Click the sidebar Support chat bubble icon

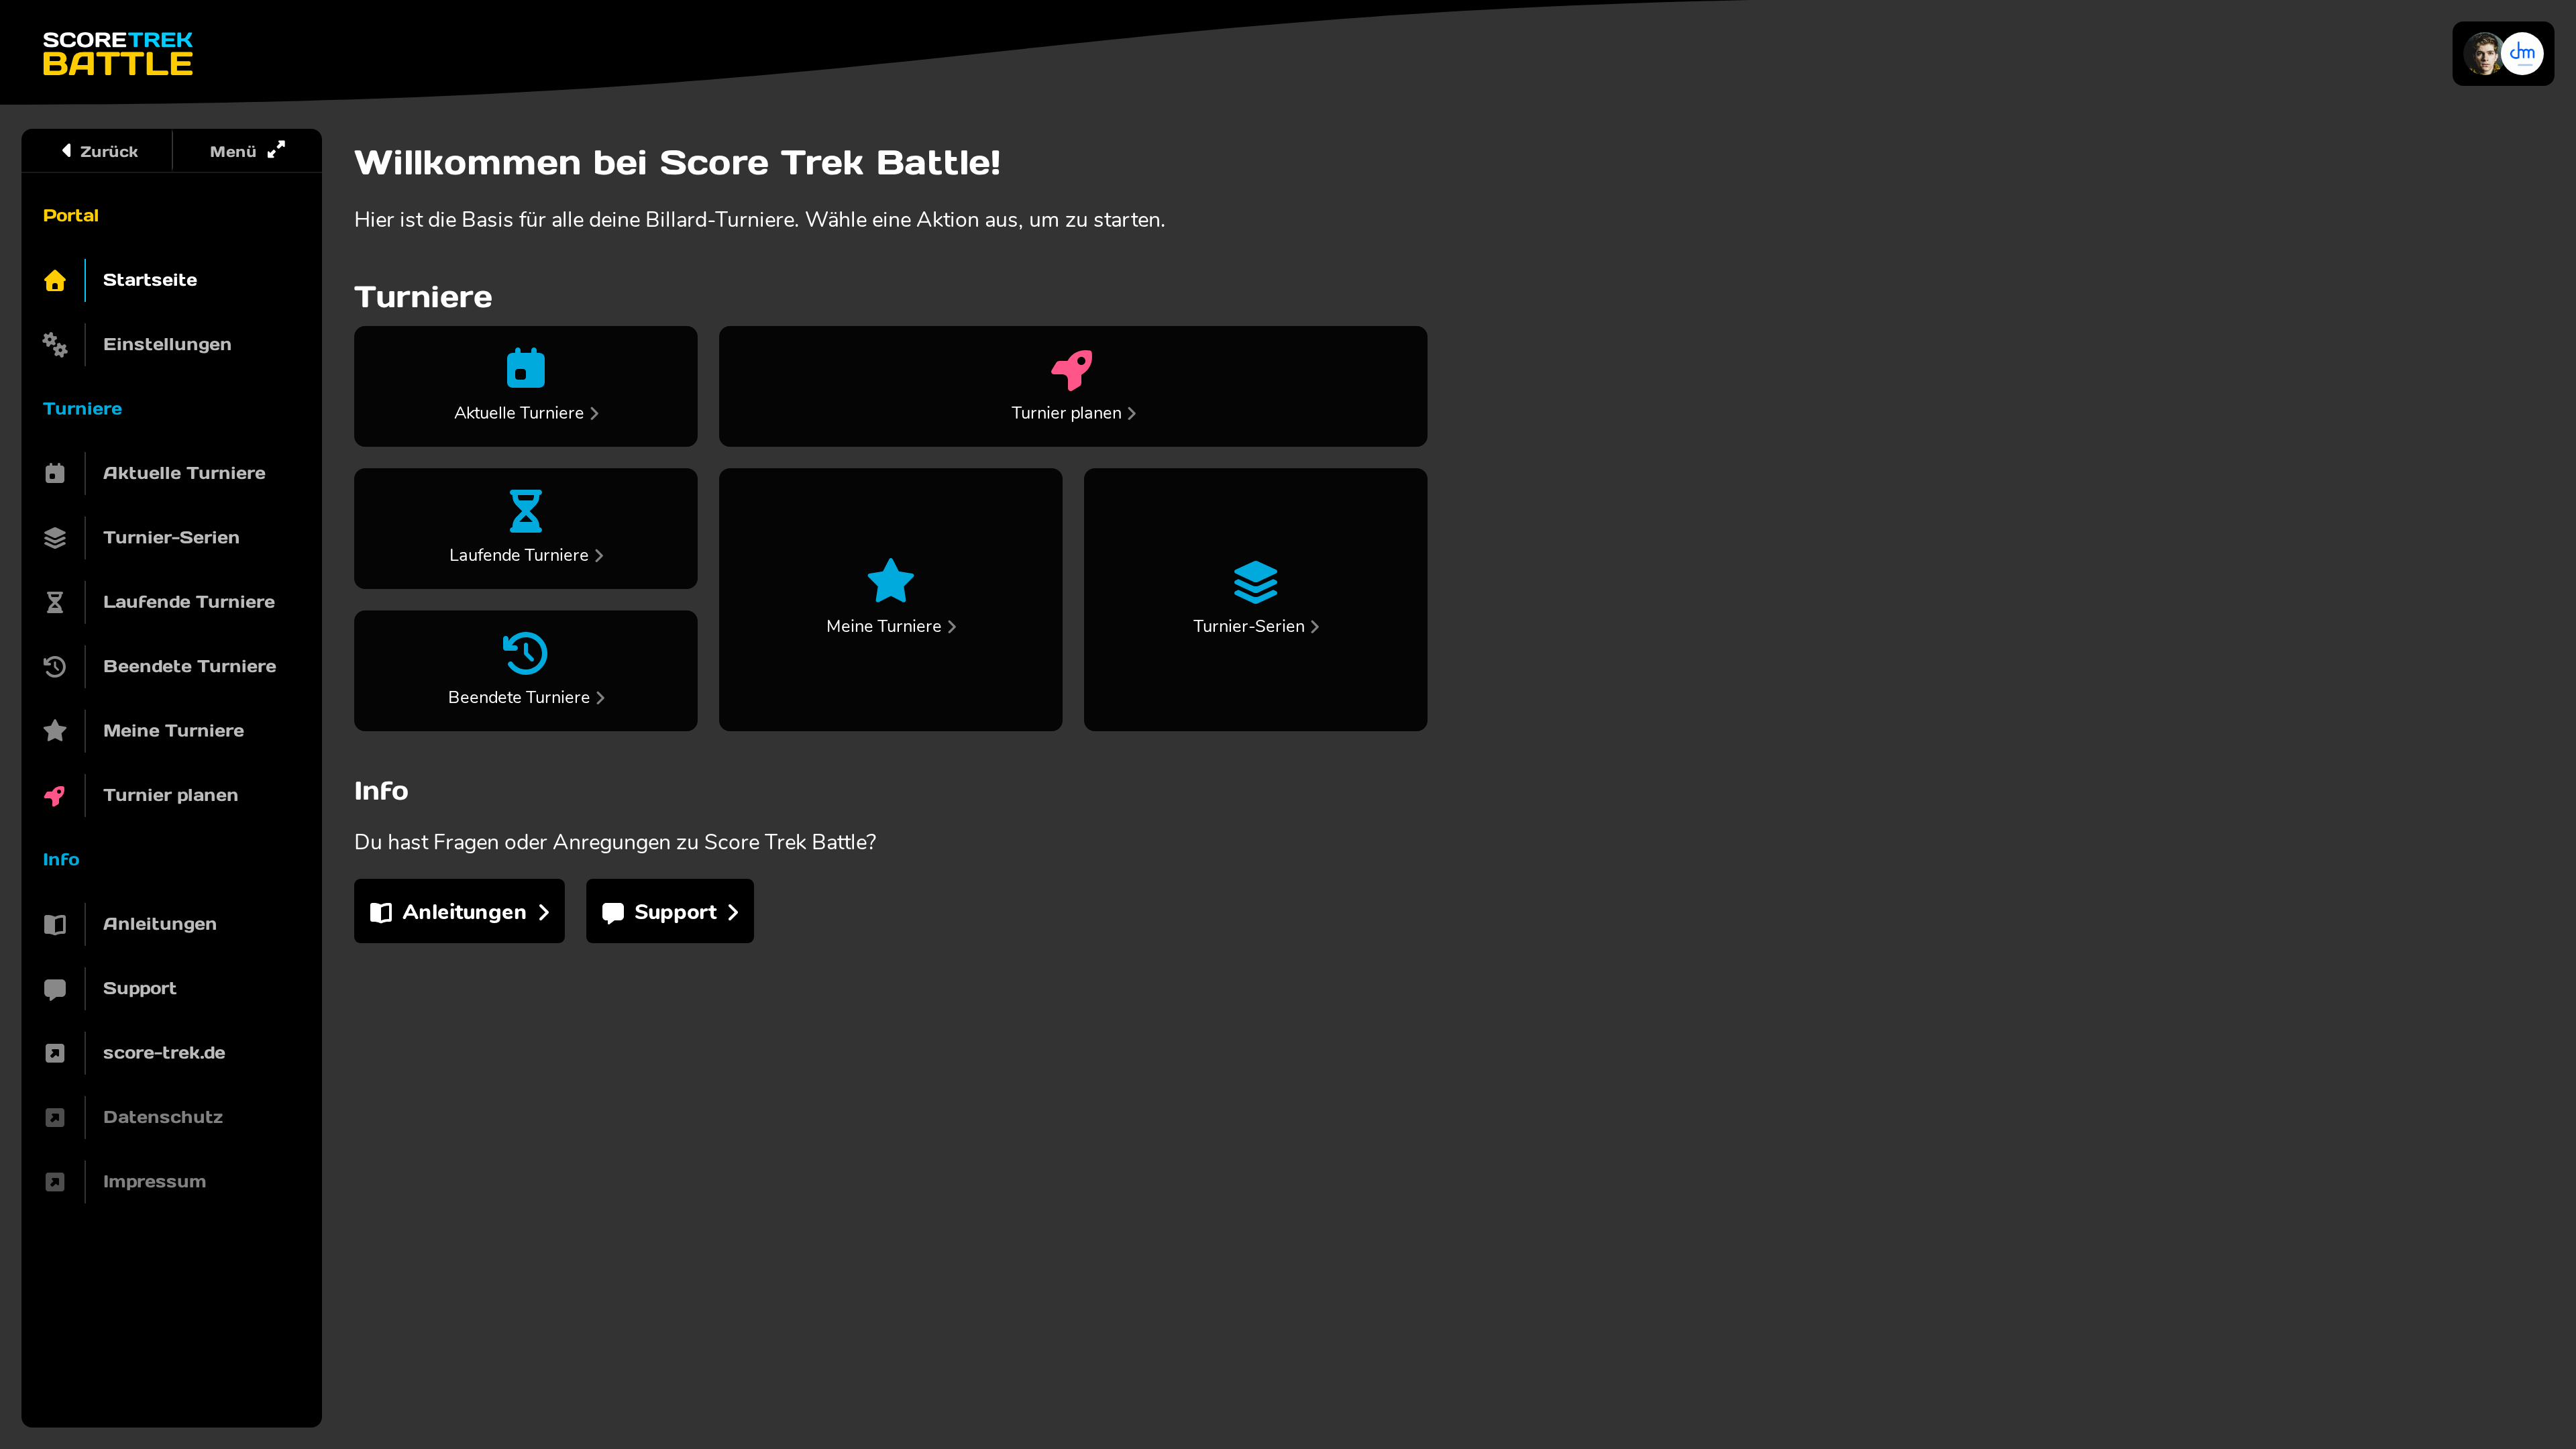[x=55, y=989]
